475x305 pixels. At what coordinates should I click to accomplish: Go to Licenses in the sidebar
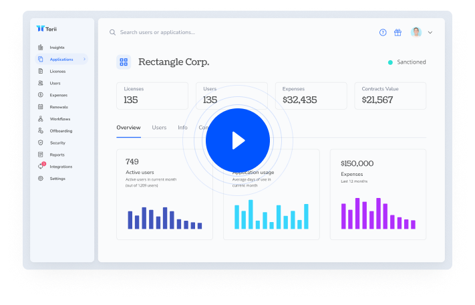(x=57, y=72)
